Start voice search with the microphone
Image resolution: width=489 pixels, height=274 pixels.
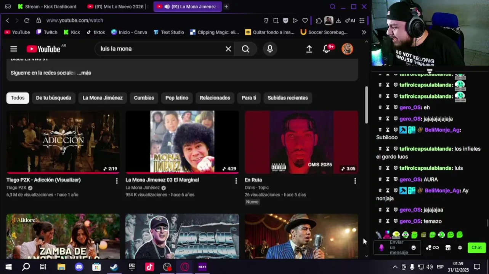270,49
